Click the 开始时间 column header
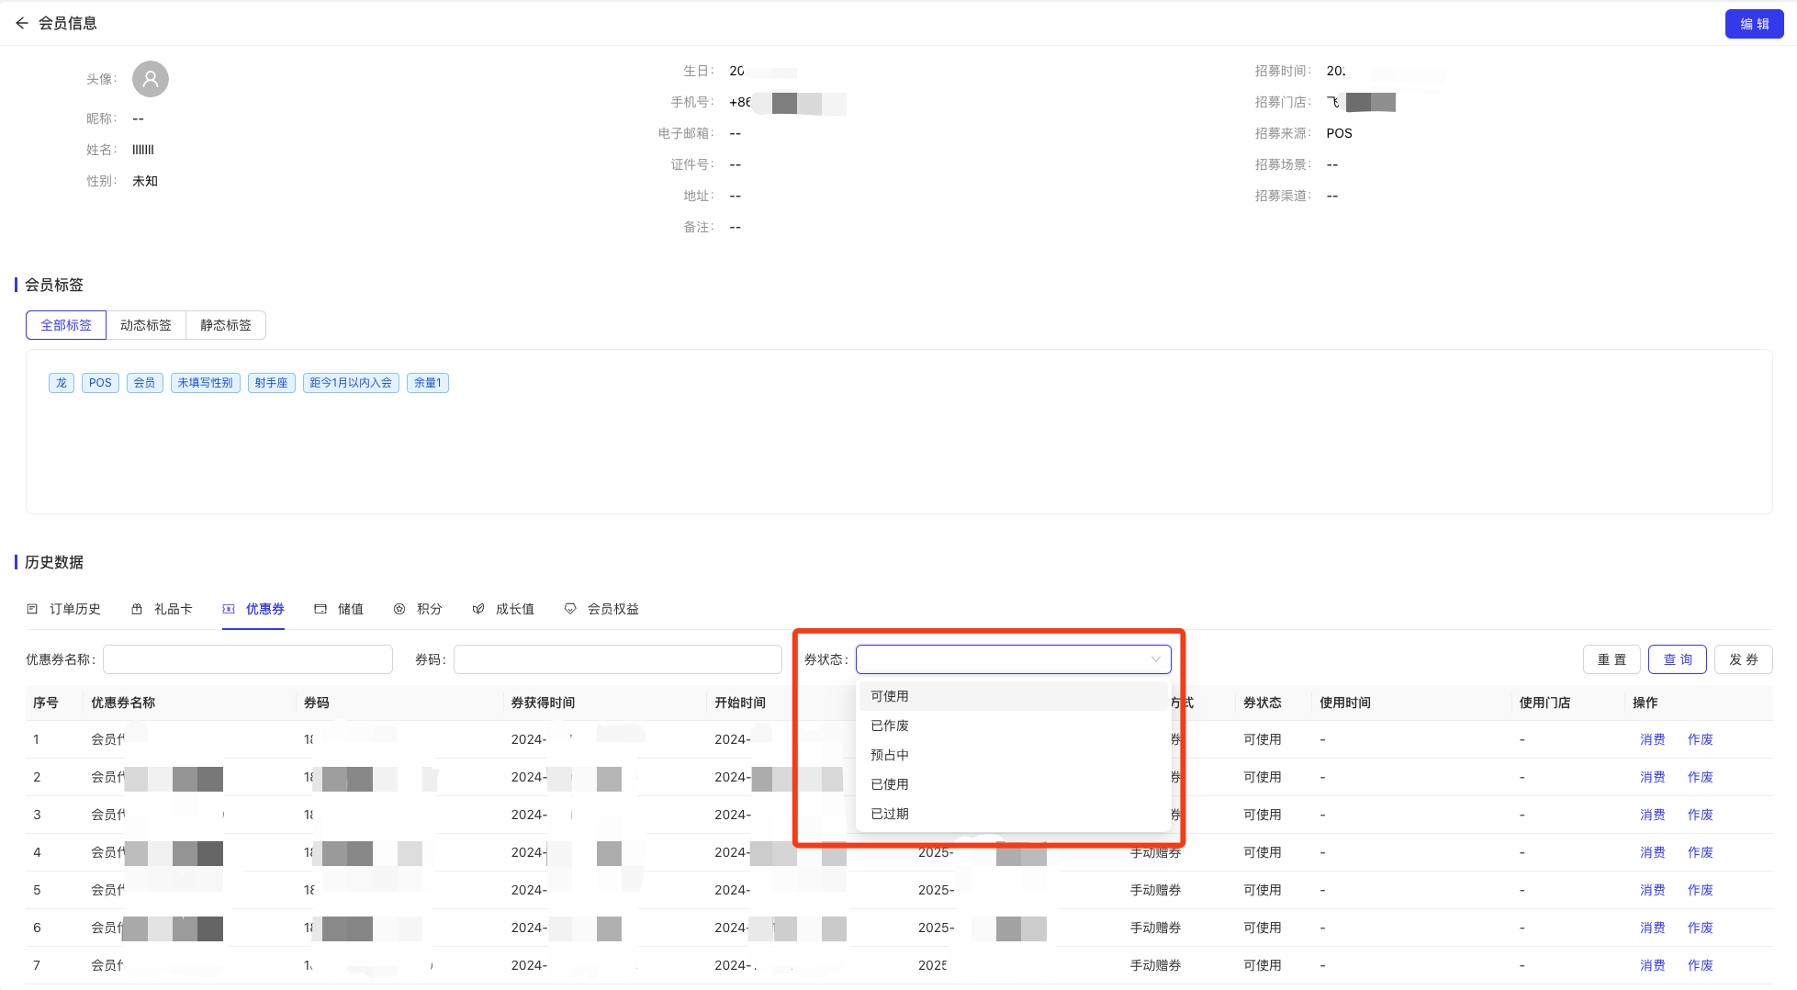This screenshot has height=990, width=1797. 740,703
